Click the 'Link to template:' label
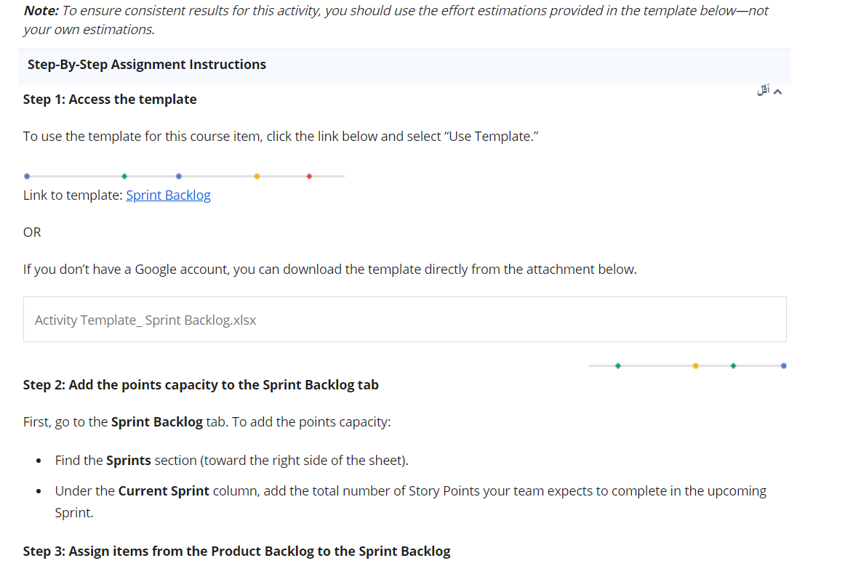This screenshot has width=861, height=574. (73, 195)
